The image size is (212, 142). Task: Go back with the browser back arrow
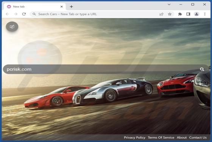coord(7,14)
